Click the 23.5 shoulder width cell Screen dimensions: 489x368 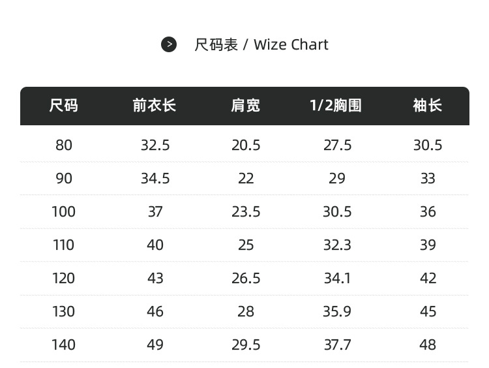(x=246, y=211)
